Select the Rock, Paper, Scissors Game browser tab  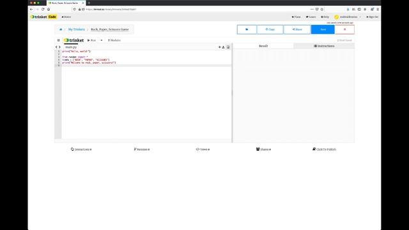pos(65,3)
